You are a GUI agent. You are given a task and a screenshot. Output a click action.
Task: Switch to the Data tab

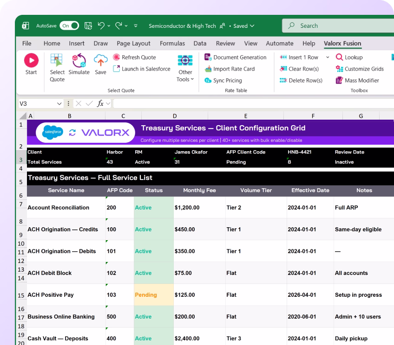point(200,44)
